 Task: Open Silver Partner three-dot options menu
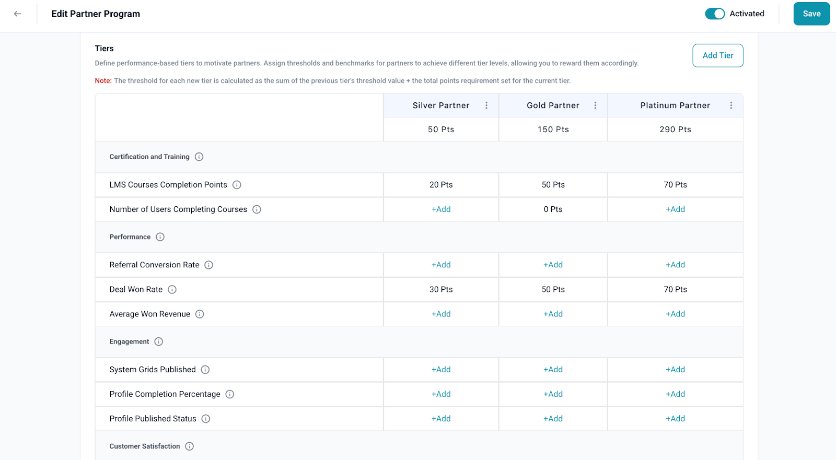tap(486, 105)
